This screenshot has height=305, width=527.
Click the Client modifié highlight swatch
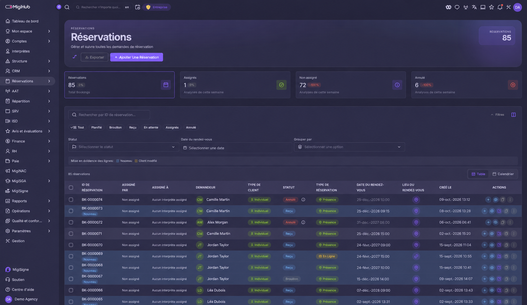point(136,161)
